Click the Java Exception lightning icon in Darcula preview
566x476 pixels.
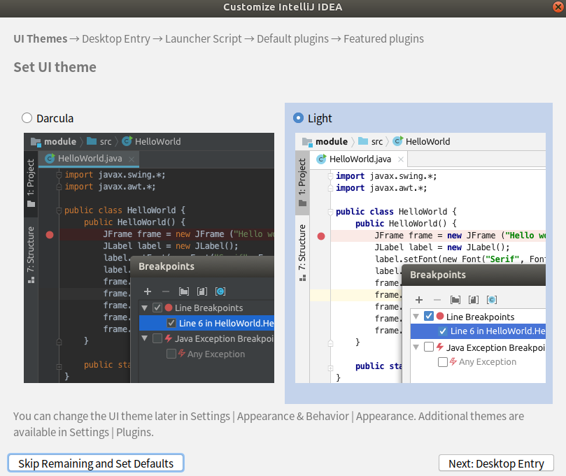[168, 338]
